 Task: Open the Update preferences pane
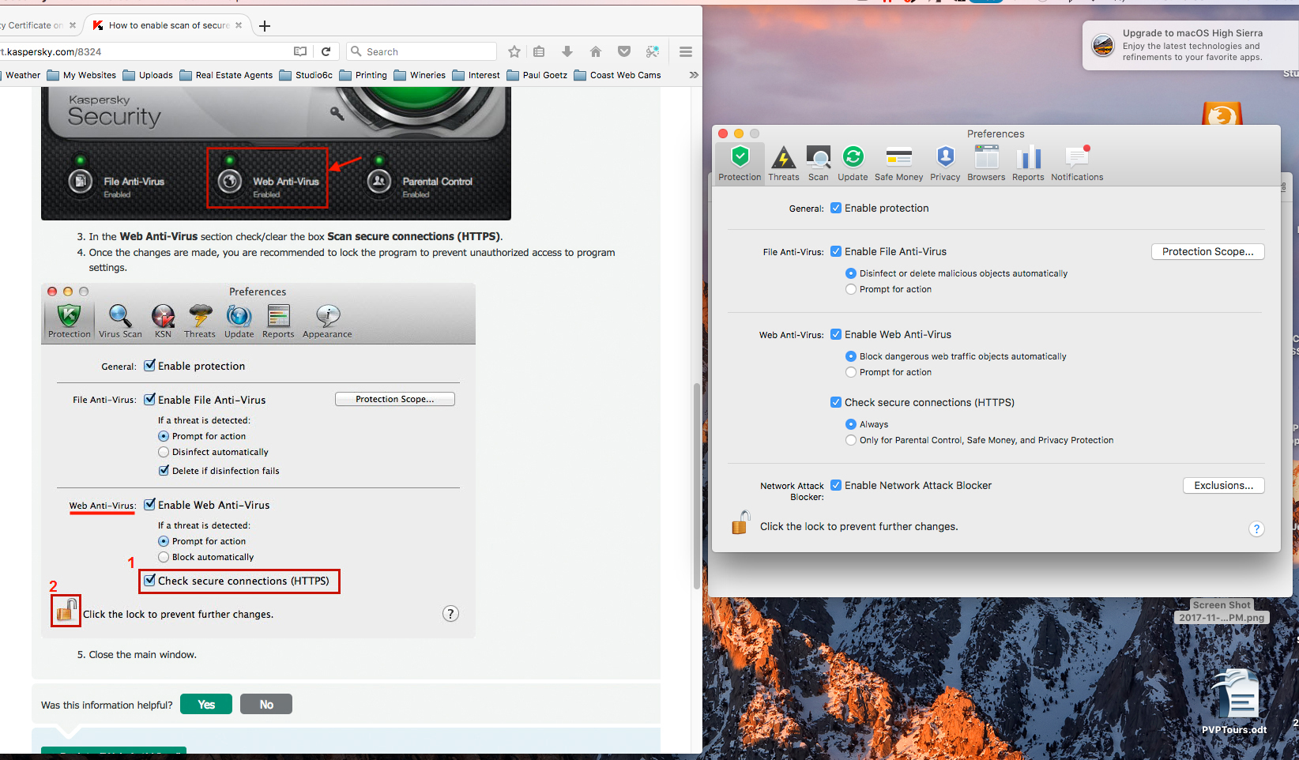853,164
